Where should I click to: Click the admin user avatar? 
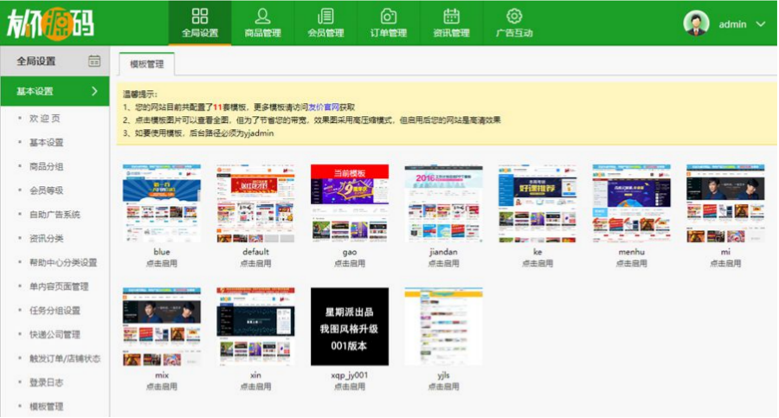696,23
